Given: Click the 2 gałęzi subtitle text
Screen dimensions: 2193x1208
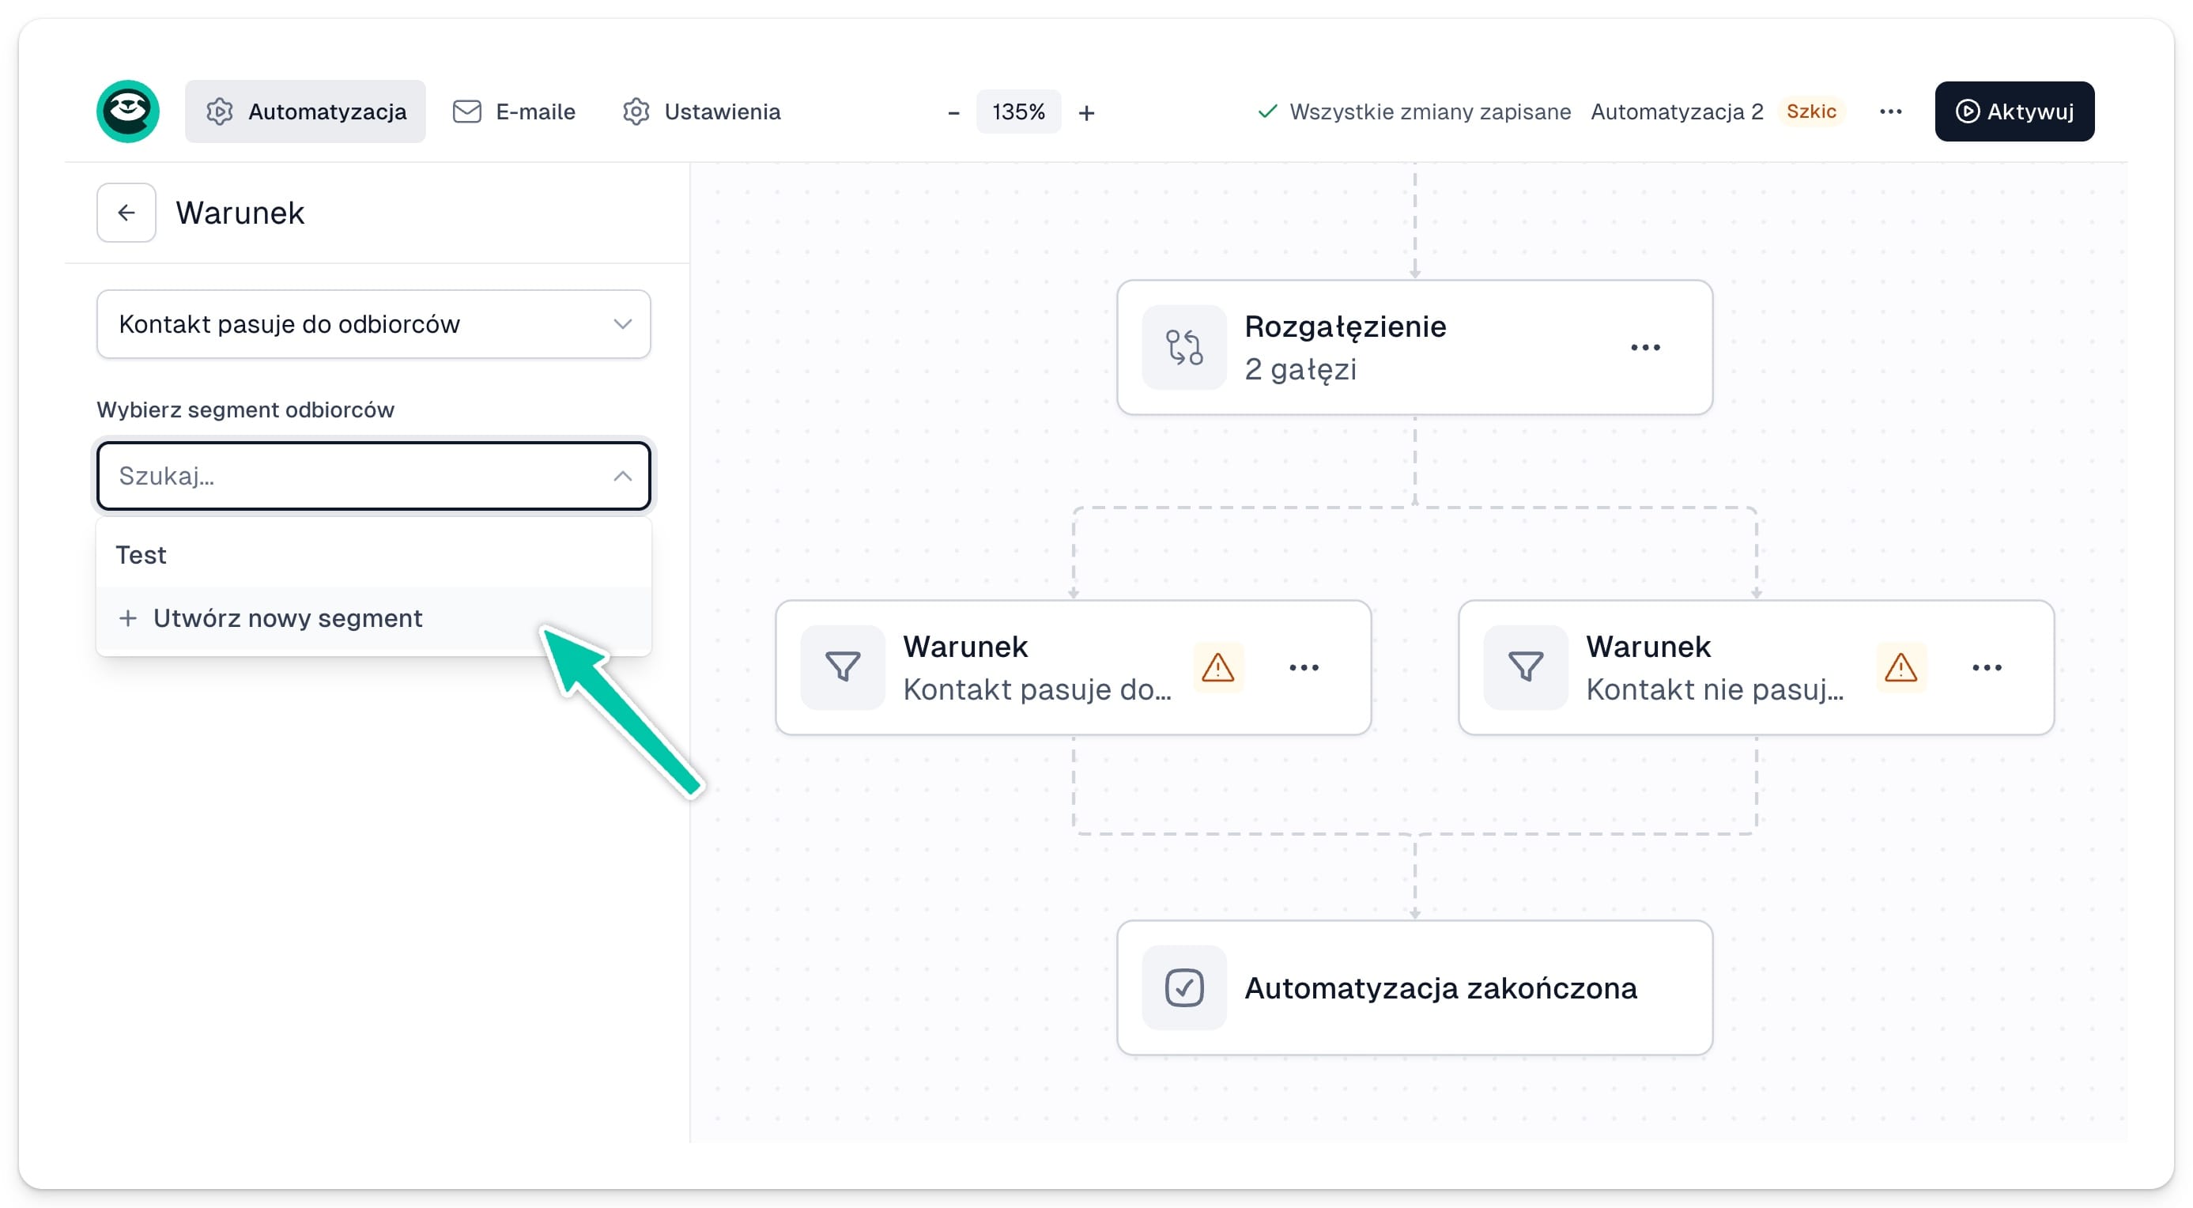Looking at the screenshot, I should click(x=1300, y=369).
